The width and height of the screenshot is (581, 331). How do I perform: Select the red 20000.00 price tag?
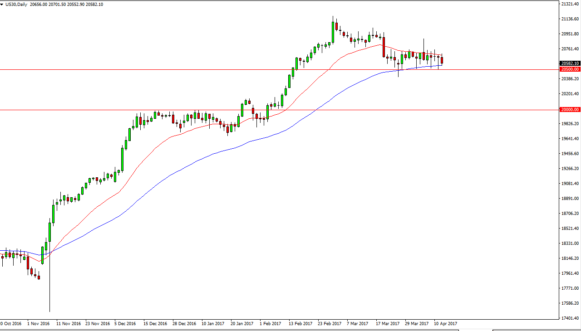pyautogui.click(x=570, y=110)
